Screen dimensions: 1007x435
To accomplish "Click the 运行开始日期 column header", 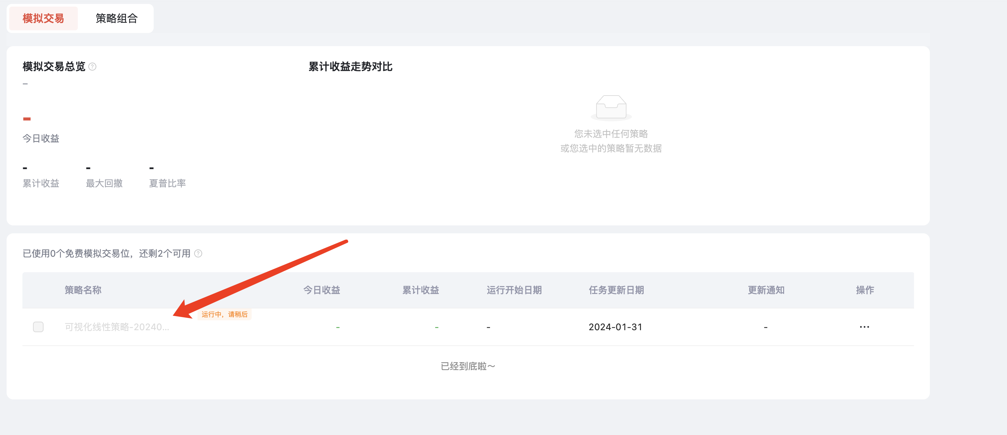I will pyautogui.click(x=514, y=290).
